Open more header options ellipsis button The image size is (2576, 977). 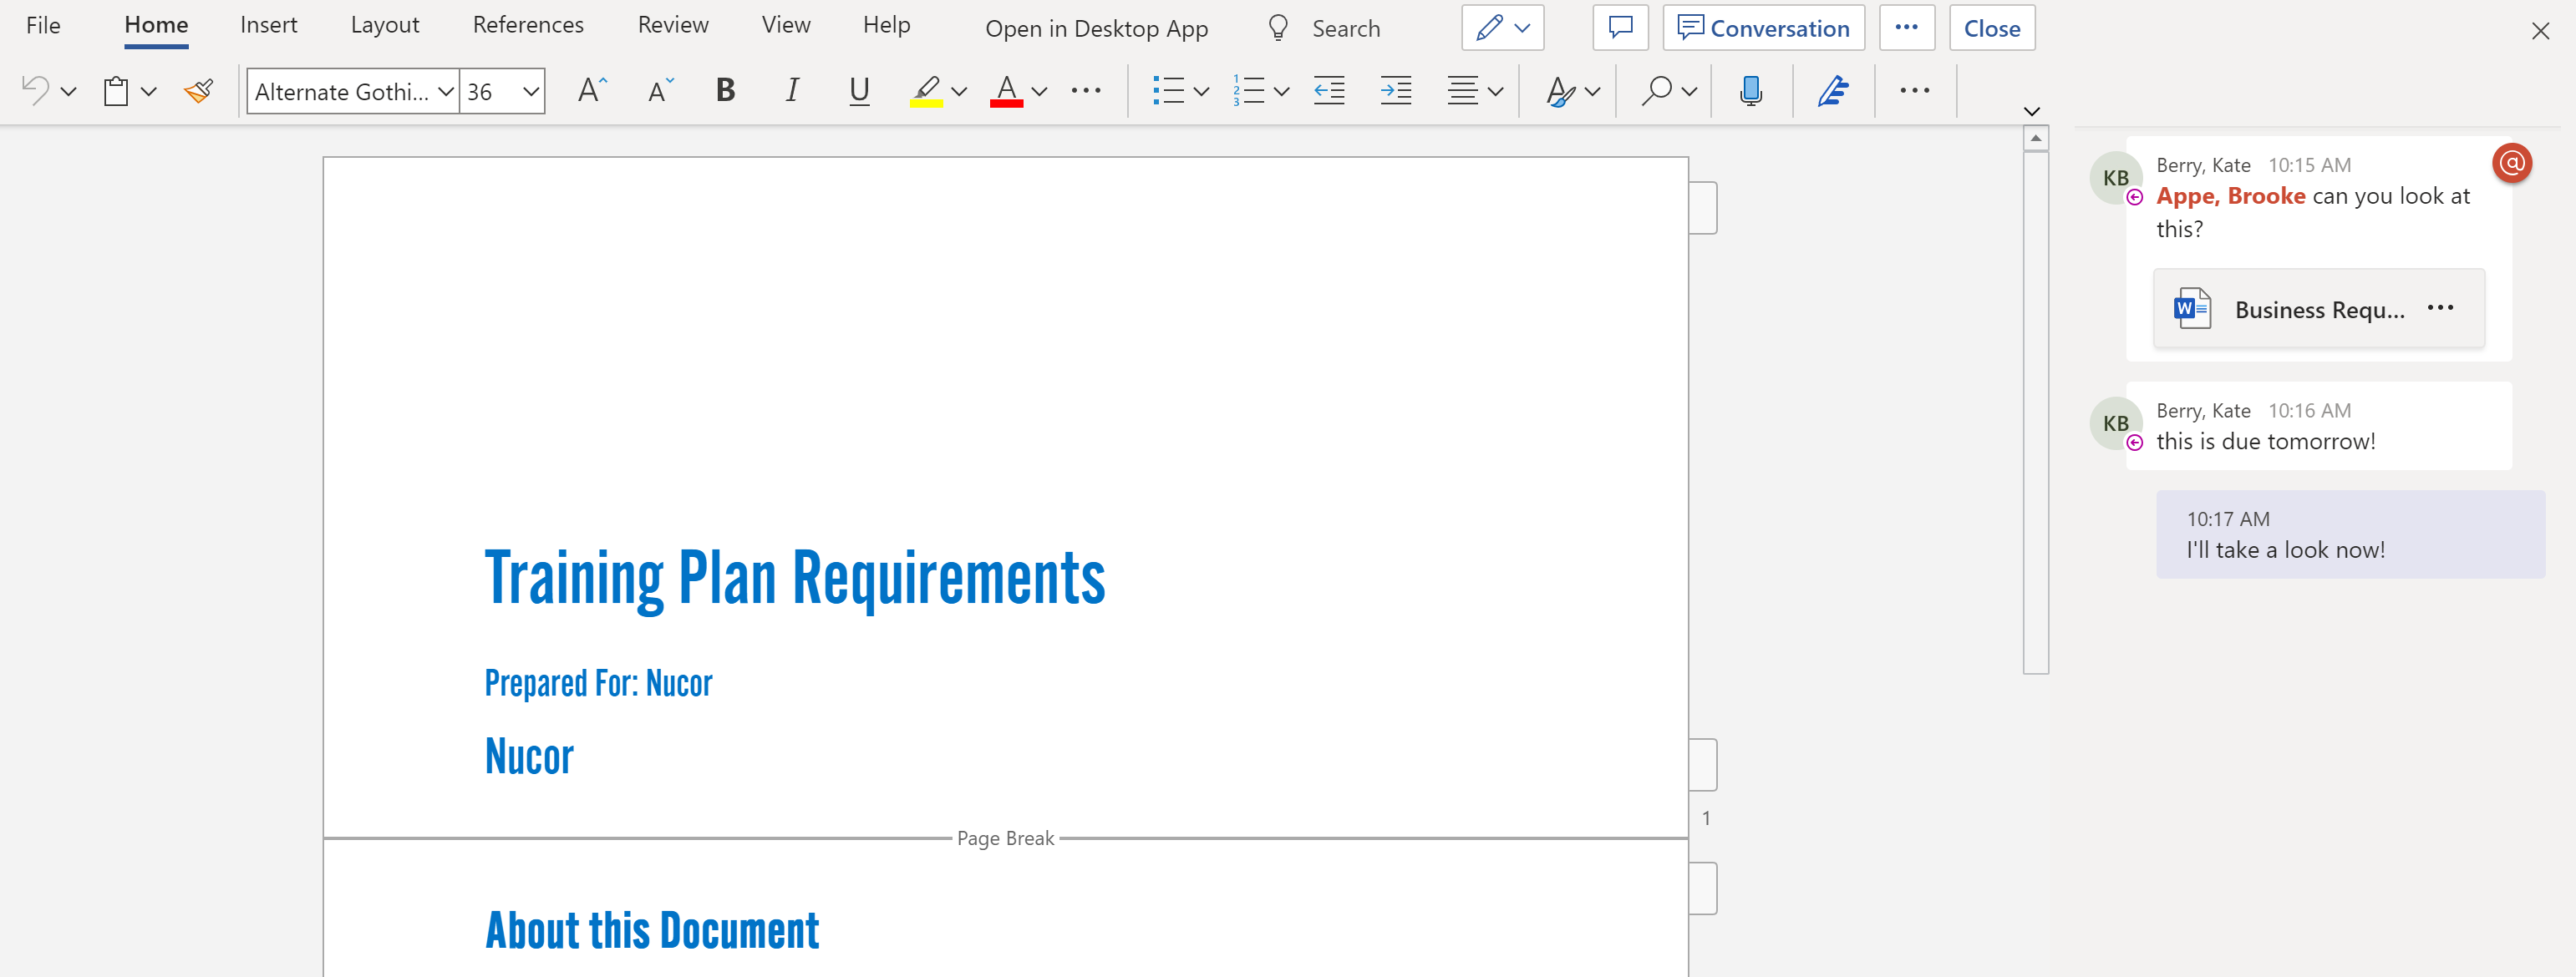[x=1906, y=28]
